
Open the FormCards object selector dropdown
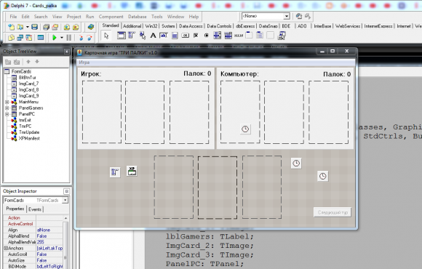65,200
